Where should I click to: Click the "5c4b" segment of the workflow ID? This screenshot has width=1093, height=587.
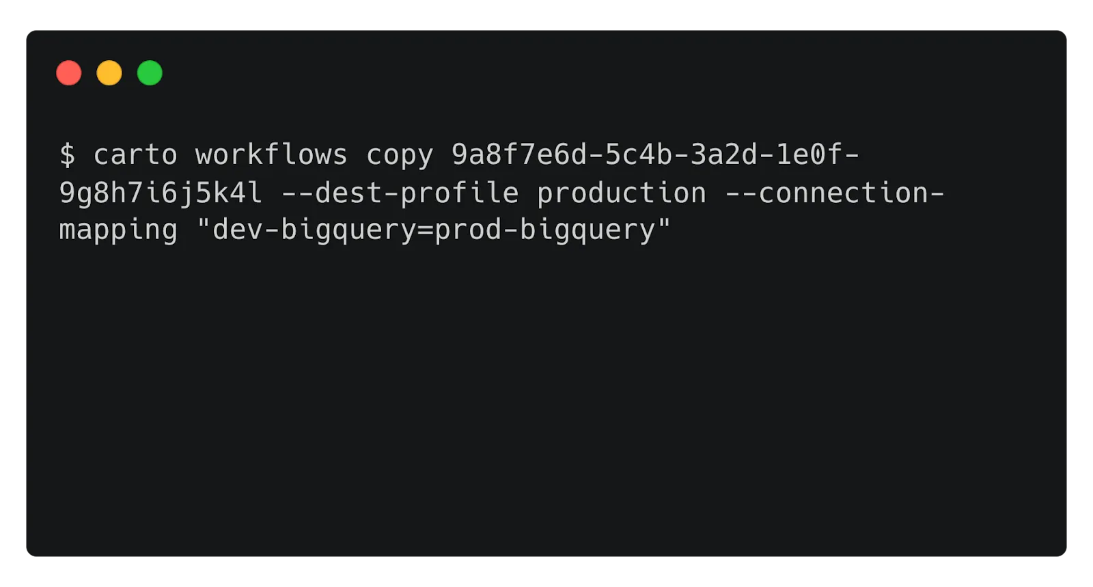point(639,155)
